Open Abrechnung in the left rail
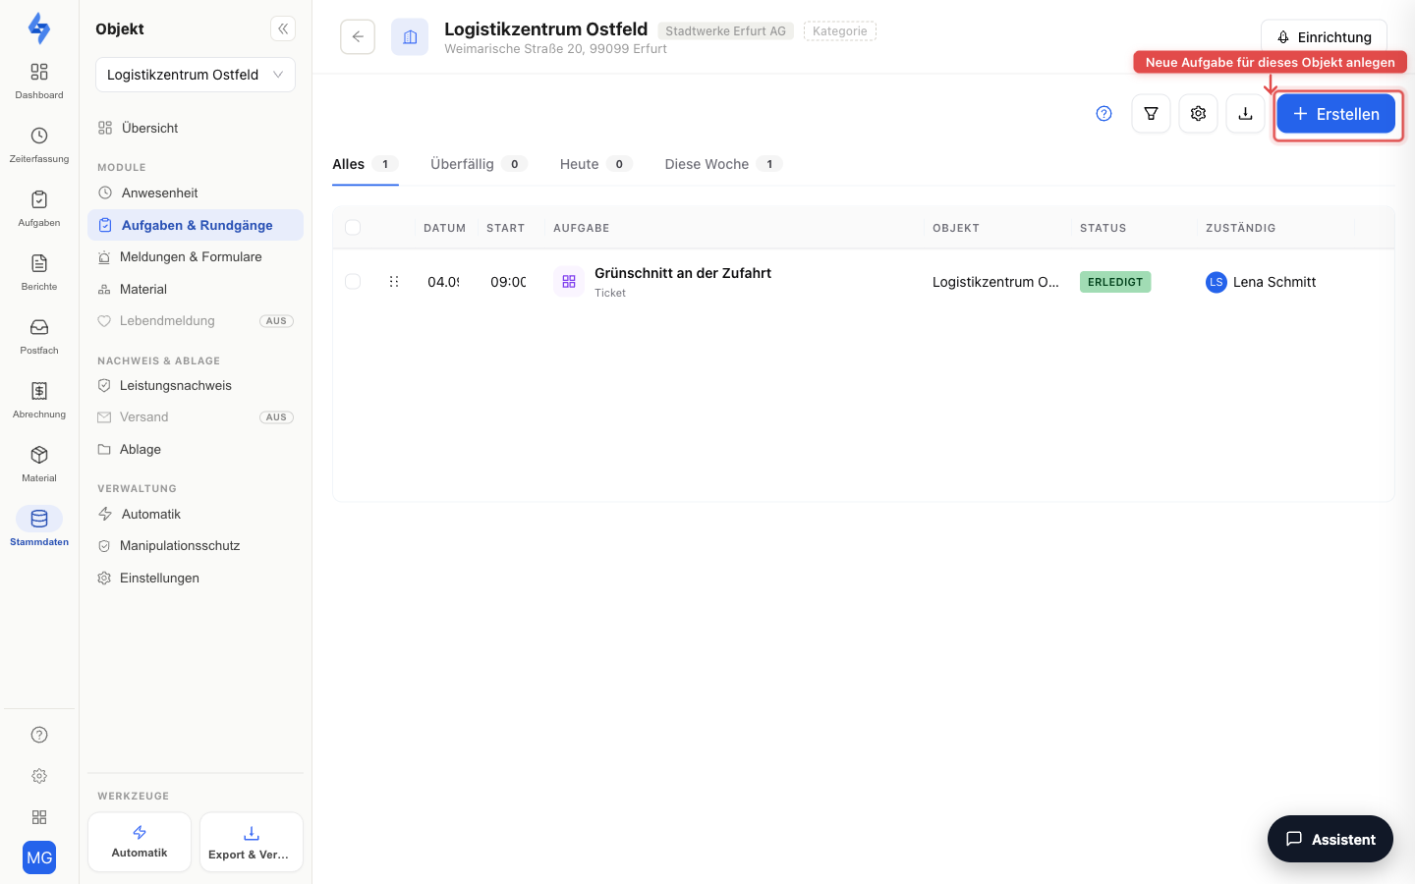The width and height of the screenshot is (1415, 884). 39,400
